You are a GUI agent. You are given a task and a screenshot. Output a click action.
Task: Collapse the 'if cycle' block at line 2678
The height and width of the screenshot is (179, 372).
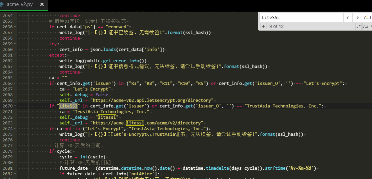pyautogui.click(x=15, y=151)
